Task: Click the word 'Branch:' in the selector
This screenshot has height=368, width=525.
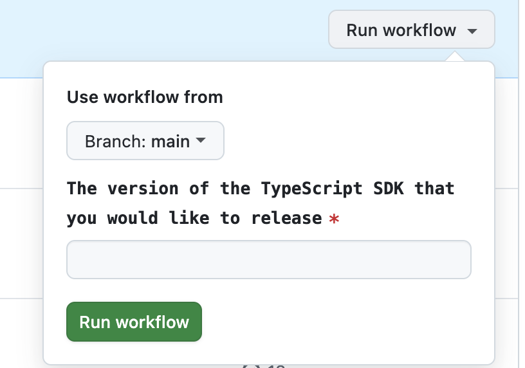Action: [116, 141]
